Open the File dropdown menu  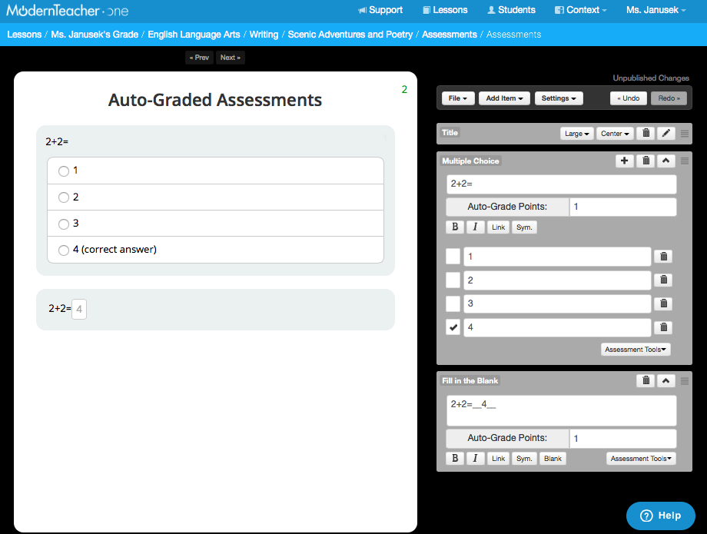458,98
